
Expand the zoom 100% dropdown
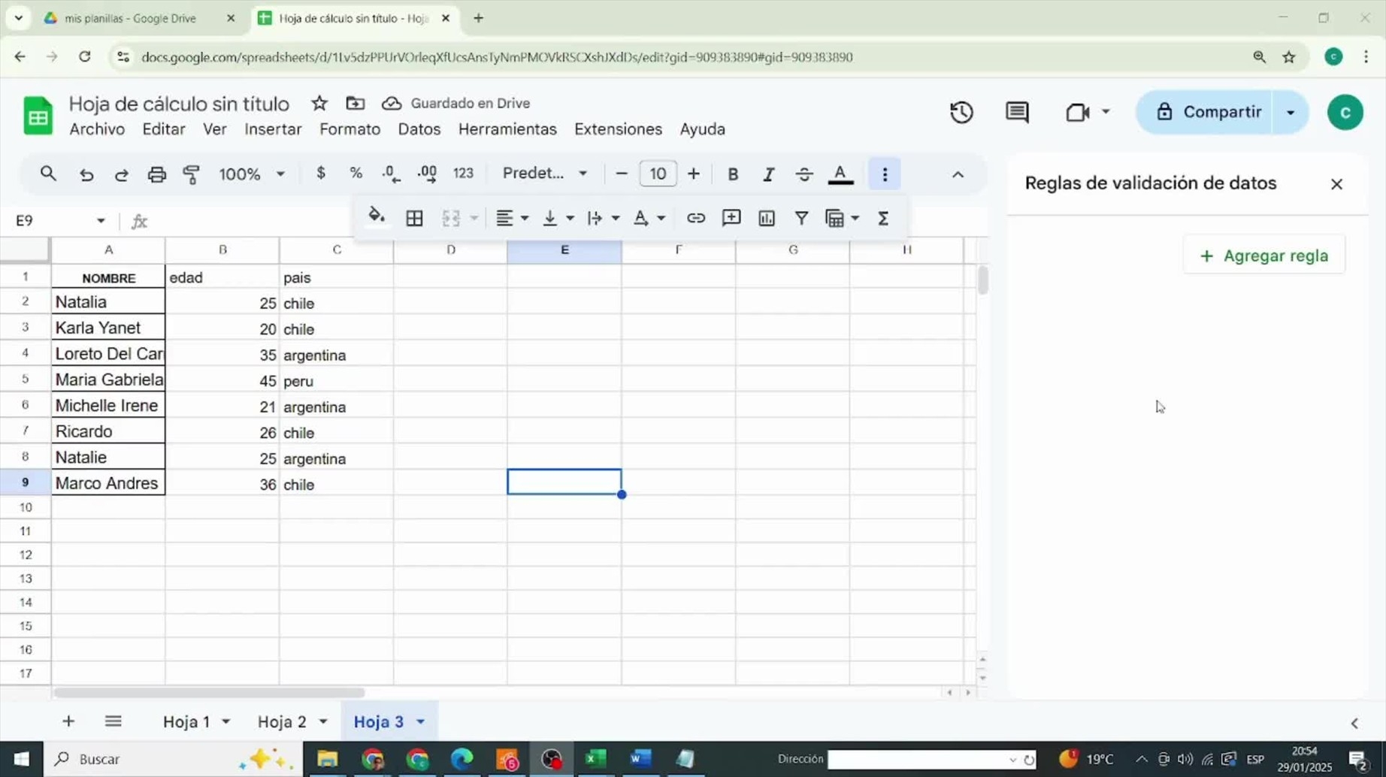tap(252, 174)
